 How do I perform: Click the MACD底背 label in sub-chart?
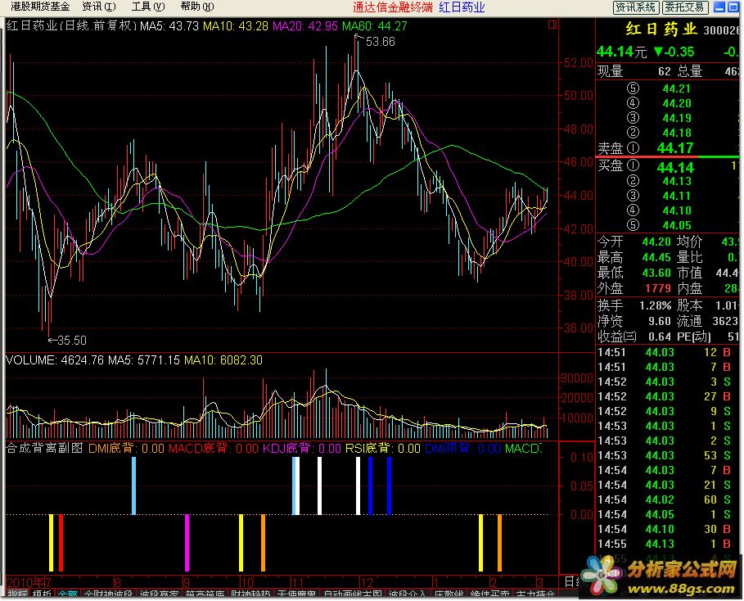tap(214, 448)
